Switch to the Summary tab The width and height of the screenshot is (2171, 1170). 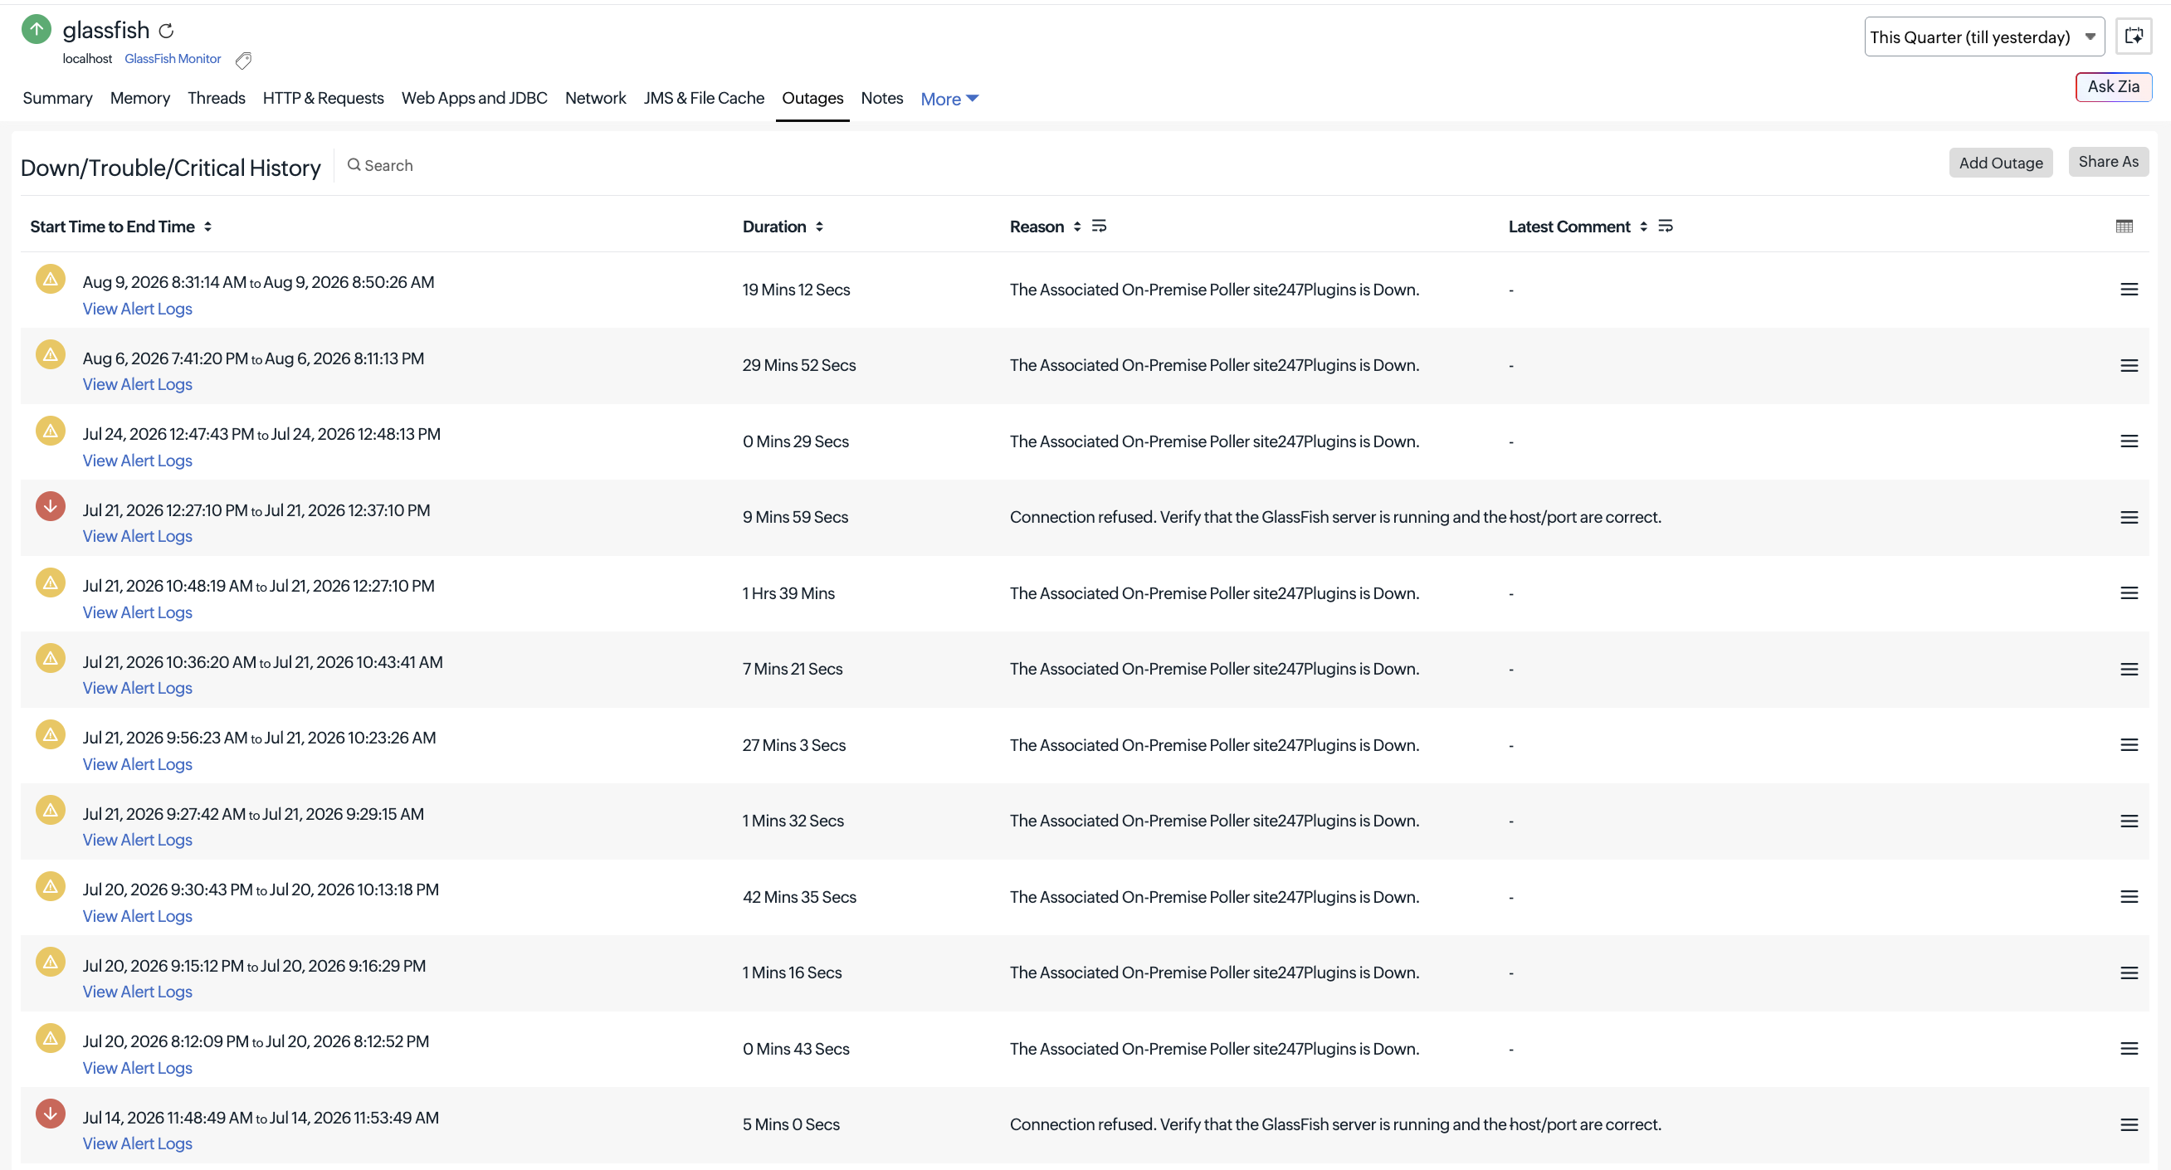tap(57, 98)
